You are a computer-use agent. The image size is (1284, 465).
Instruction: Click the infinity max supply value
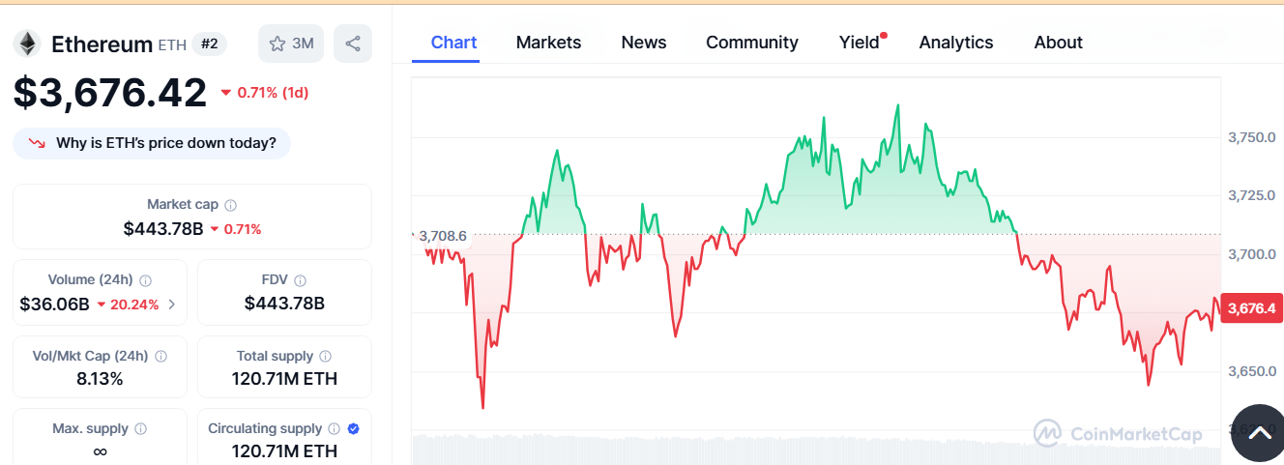point(100,451)
